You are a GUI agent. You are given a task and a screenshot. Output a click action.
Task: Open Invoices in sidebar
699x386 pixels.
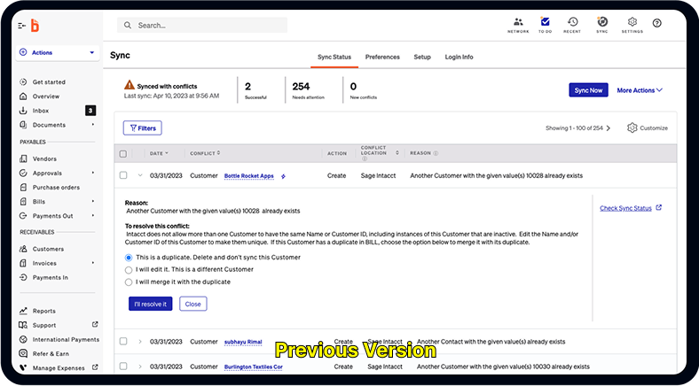(44, 263)
